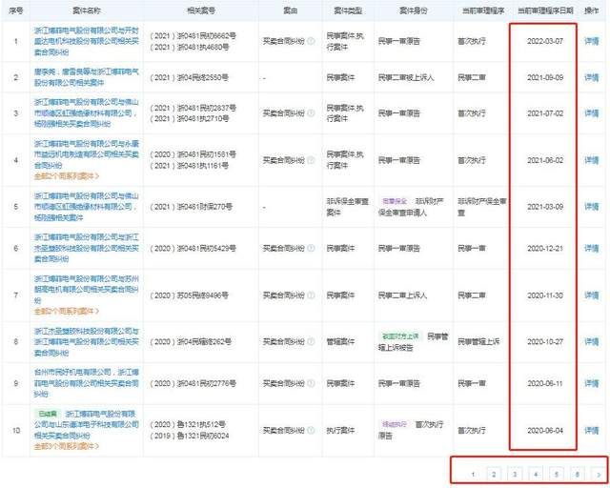Screen dimensions: 610x488
Task: Jump to pagination page 6
Action: (578, 475)
